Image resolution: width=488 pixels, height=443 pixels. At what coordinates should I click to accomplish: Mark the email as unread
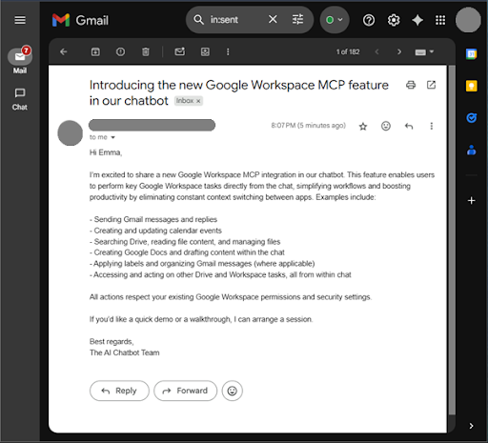coord(180,51)
